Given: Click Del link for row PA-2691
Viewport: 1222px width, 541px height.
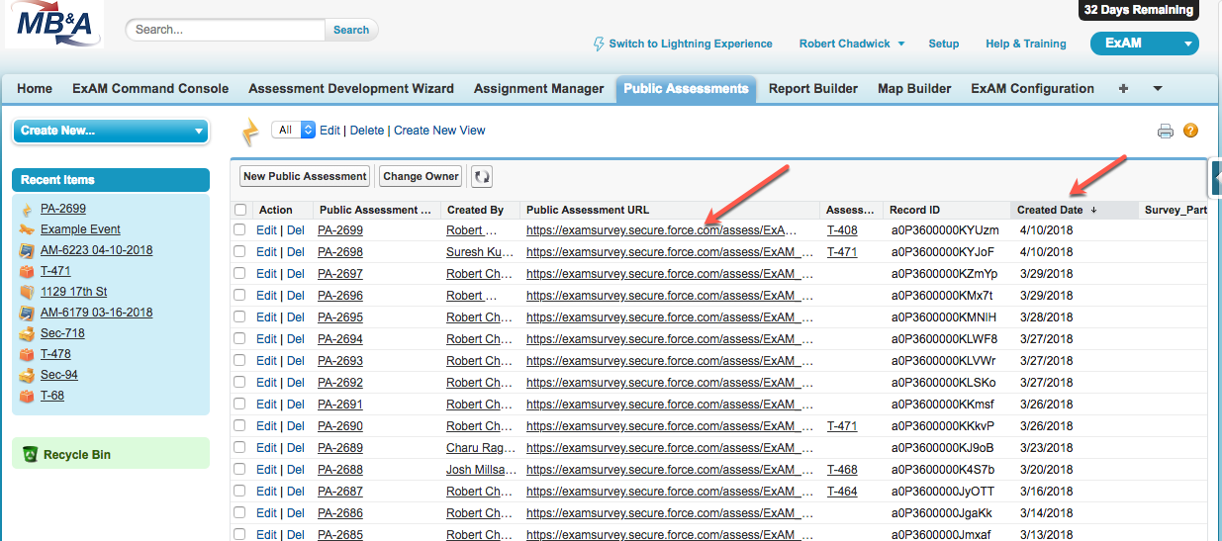Looking at the screenshot, I should (296, 405).
